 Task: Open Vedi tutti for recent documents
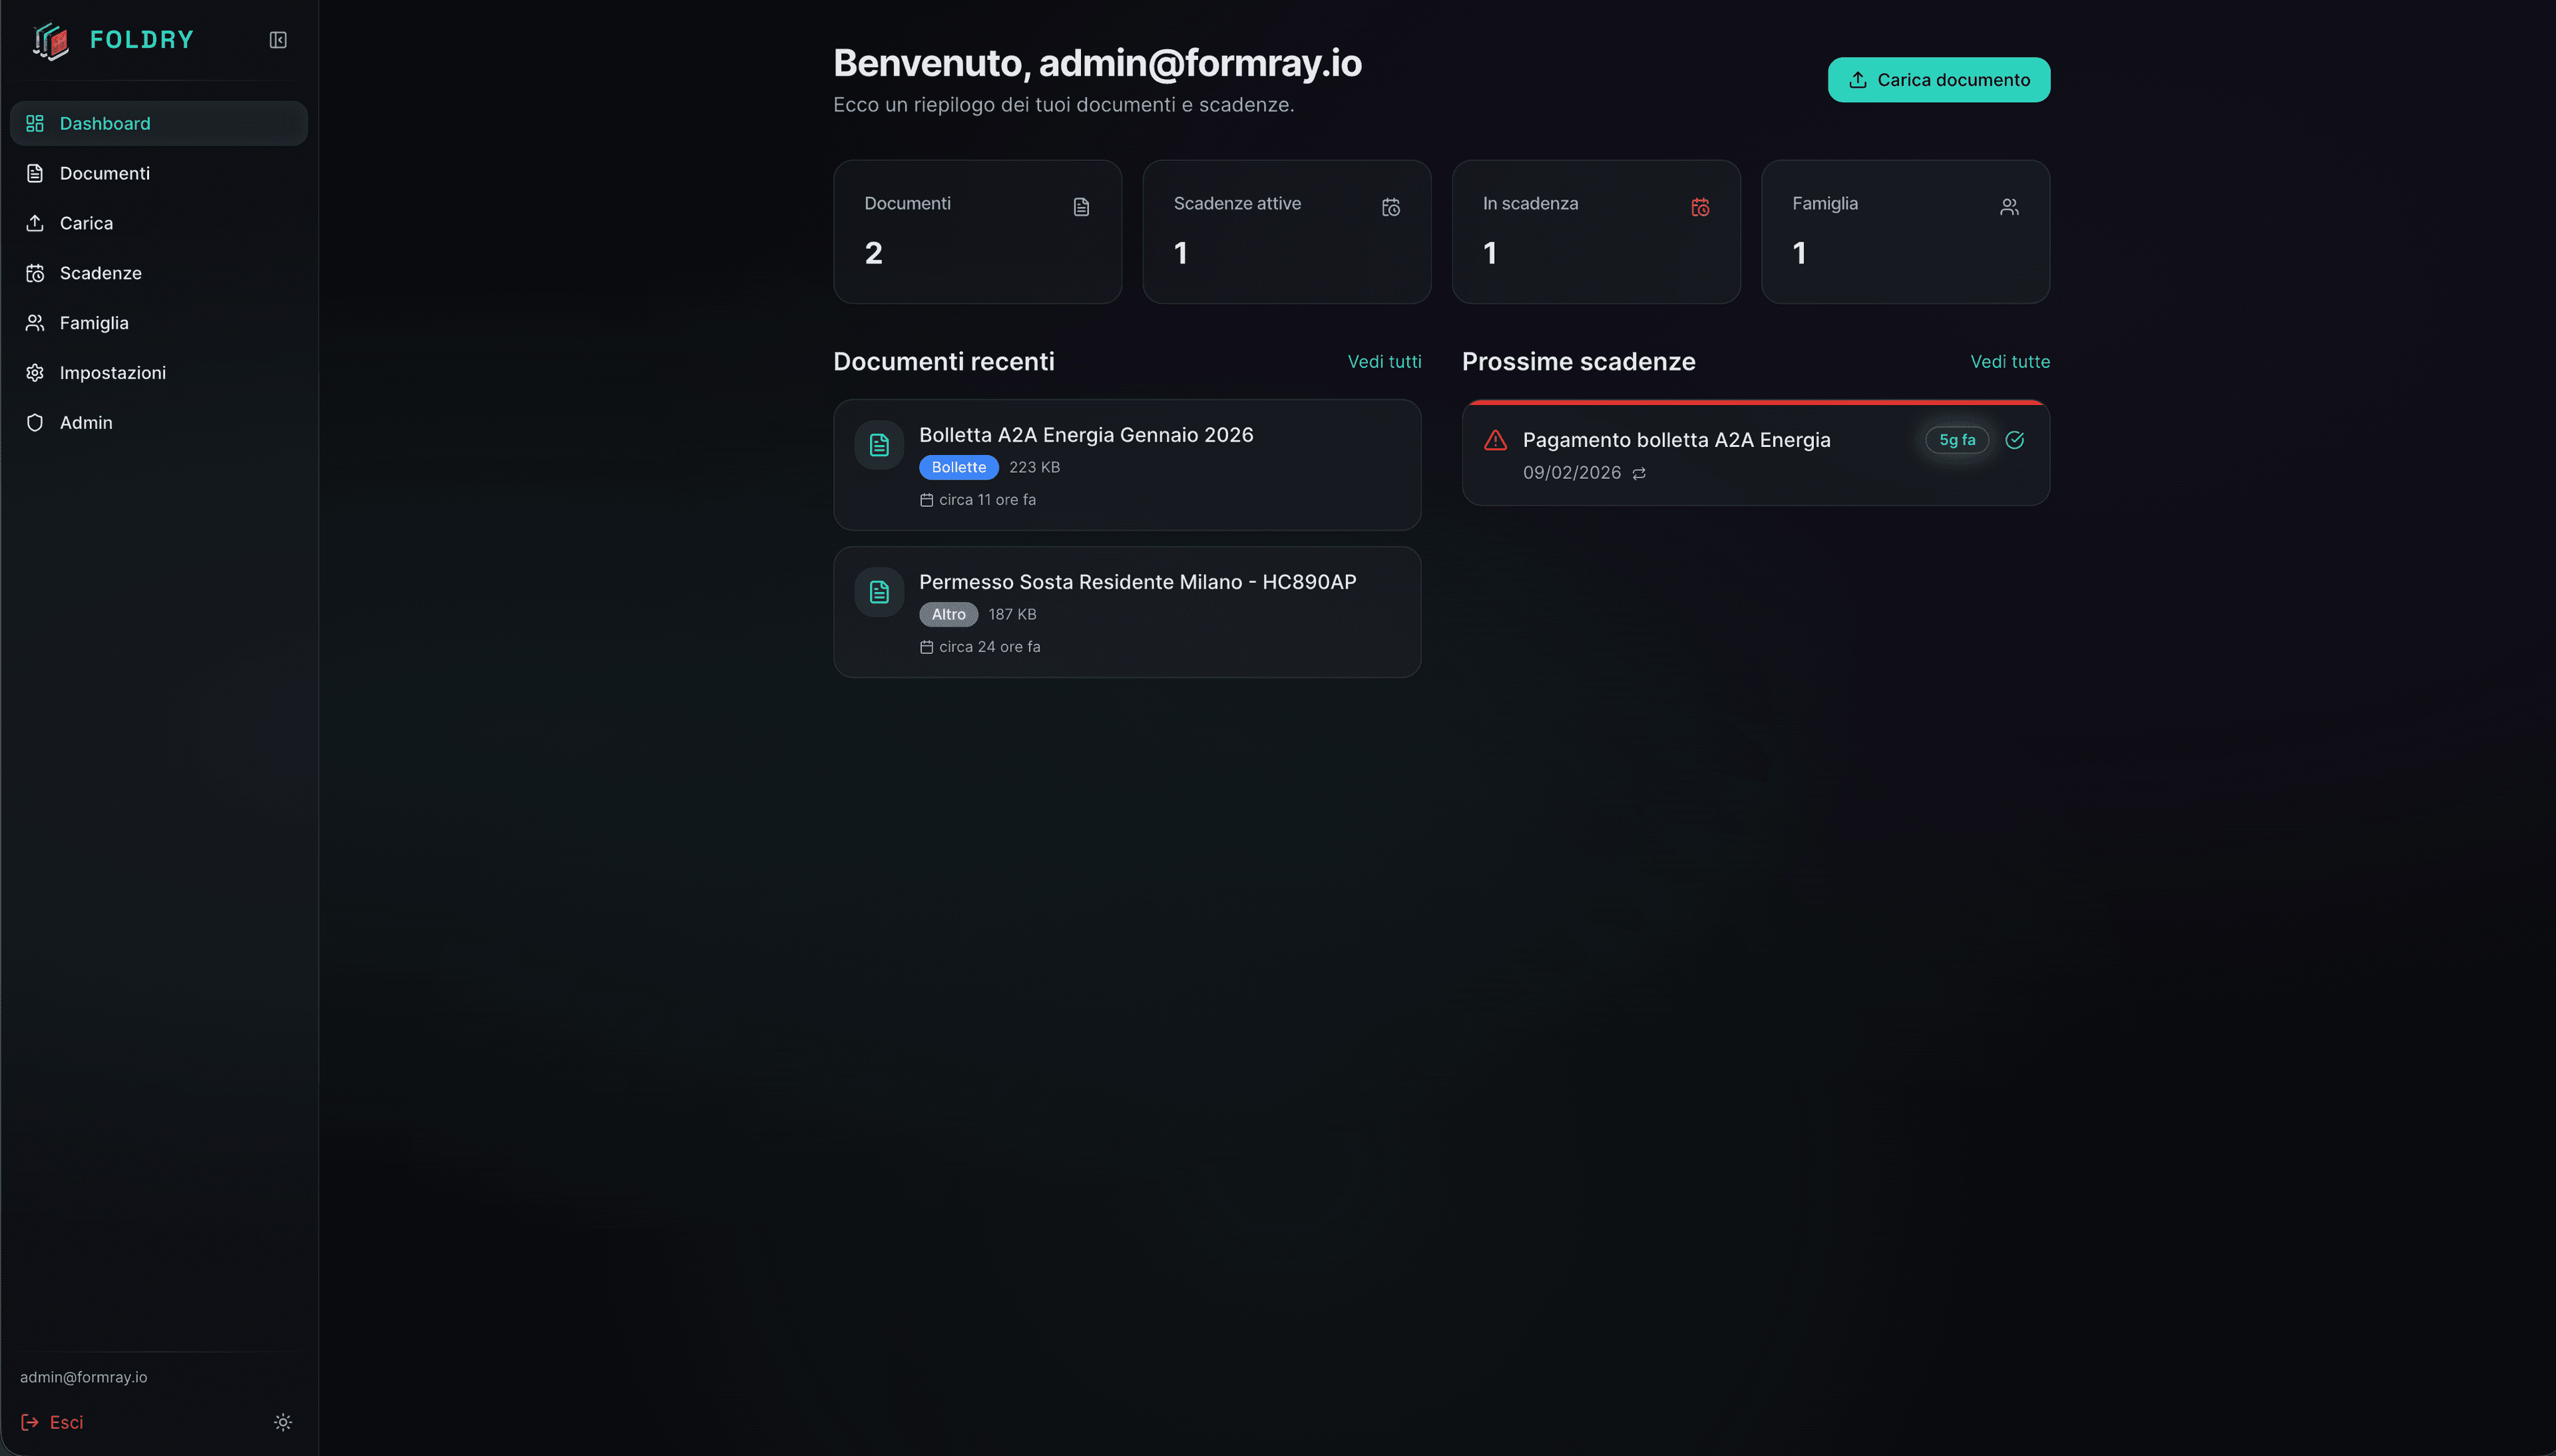tap(1384, 361)
